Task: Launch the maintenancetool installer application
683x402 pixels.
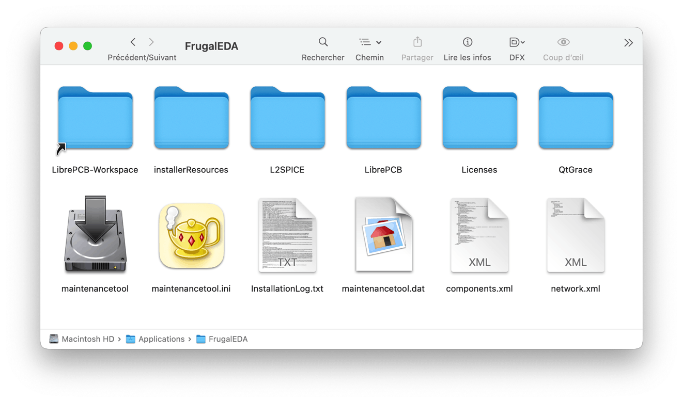Action: point(95,235)
